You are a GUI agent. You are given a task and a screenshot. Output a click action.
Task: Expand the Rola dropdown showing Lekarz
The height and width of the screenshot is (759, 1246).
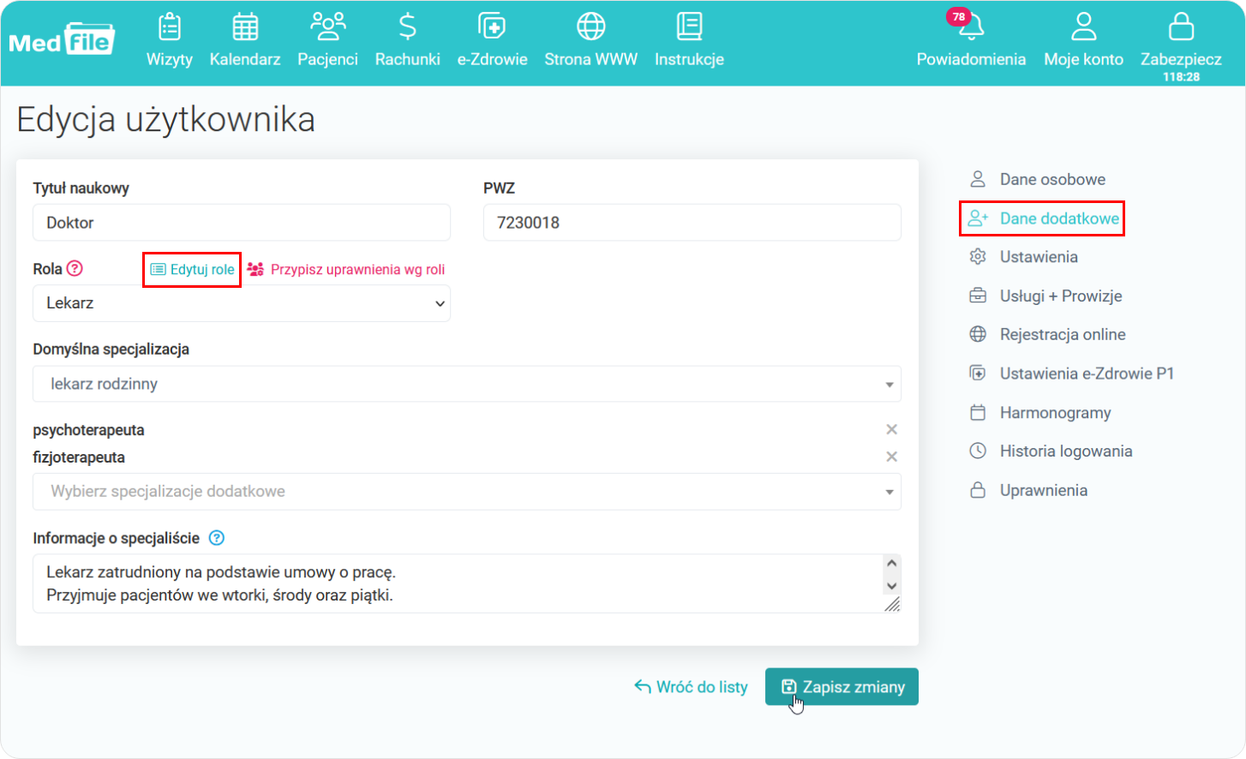241,303
